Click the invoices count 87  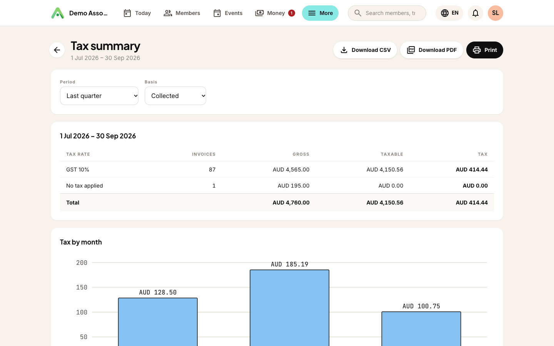coord(212,170)
